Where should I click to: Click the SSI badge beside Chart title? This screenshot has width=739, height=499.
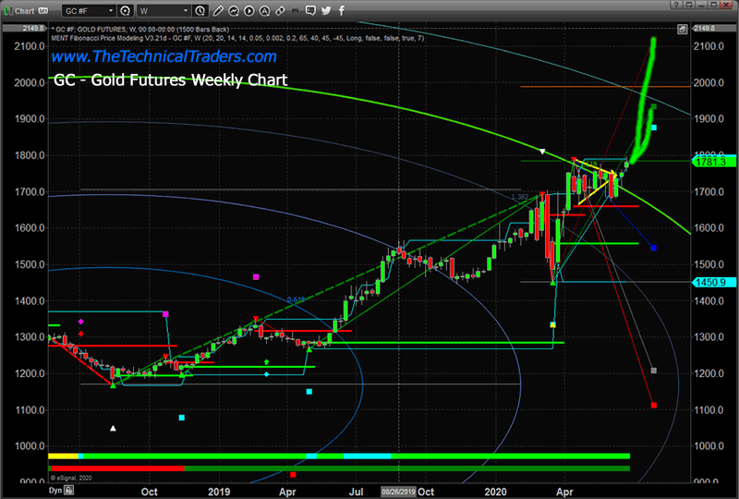[42, 11]
